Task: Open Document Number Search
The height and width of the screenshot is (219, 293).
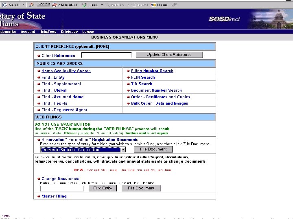Action: tap(156, 90)
